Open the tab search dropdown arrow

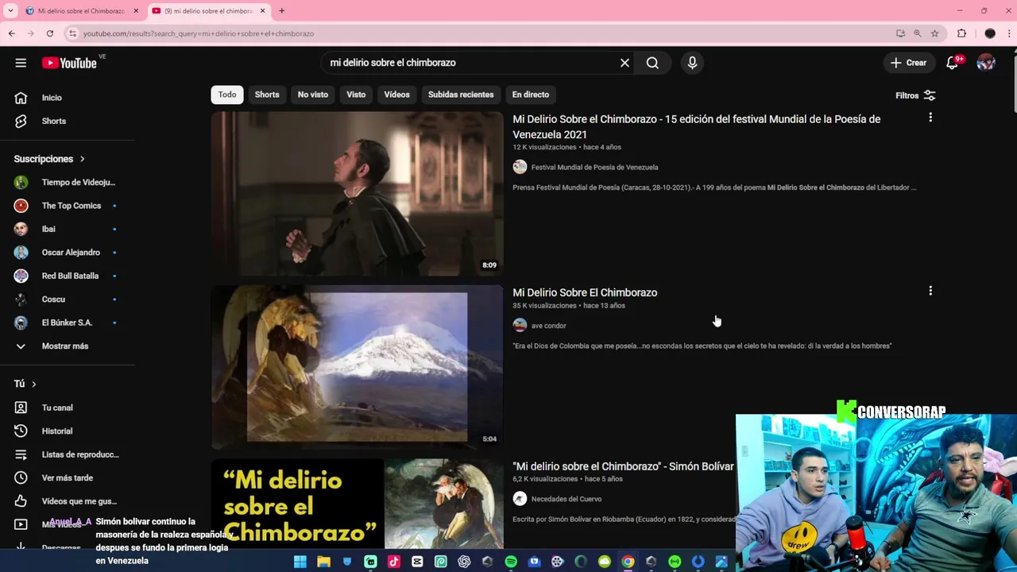tap(10, 11)
